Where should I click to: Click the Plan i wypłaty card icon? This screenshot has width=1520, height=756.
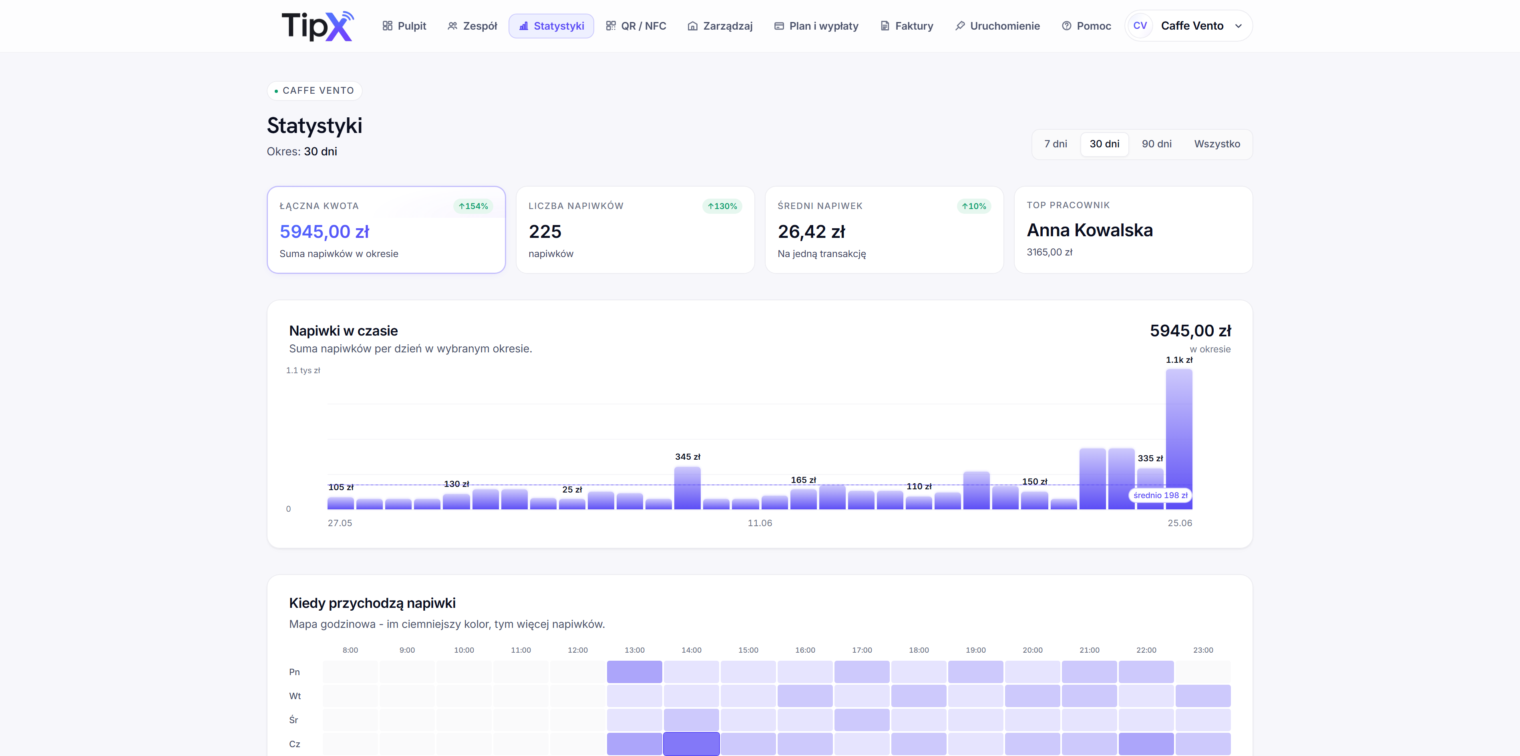[x=779, y=26]
